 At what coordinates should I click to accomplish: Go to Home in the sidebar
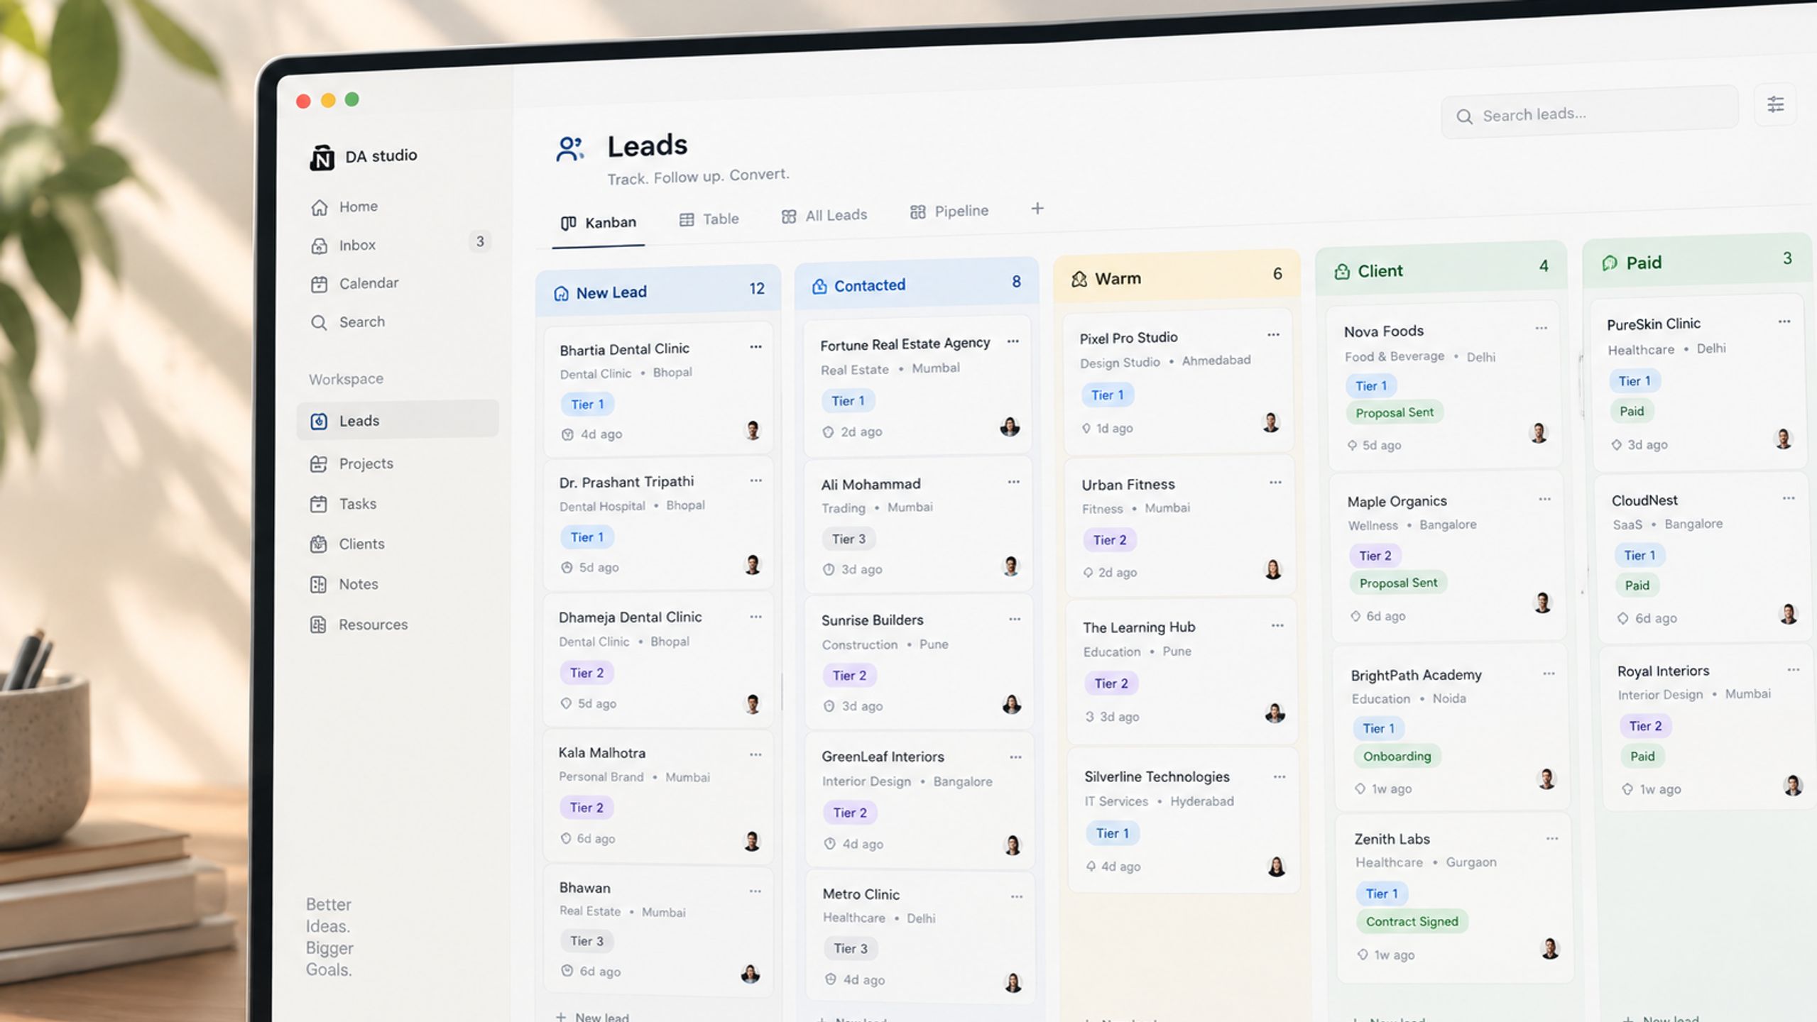[x=344, y=207]
